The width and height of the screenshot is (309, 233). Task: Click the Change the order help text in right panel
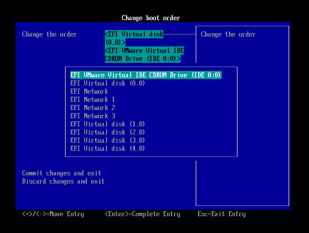(x=228, y=34)
